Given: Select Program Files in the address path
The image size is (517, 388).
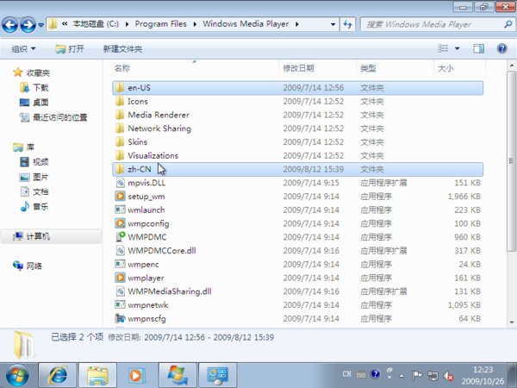Looking at the screenshot, I should [x=160, y=24].
